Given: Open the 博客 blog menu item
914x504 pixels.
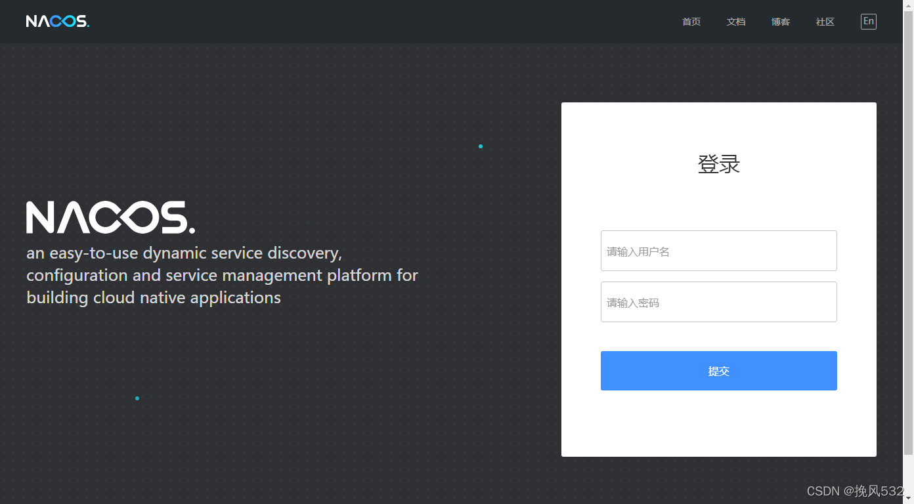Looking at the screenshot, I should point(781,22).
